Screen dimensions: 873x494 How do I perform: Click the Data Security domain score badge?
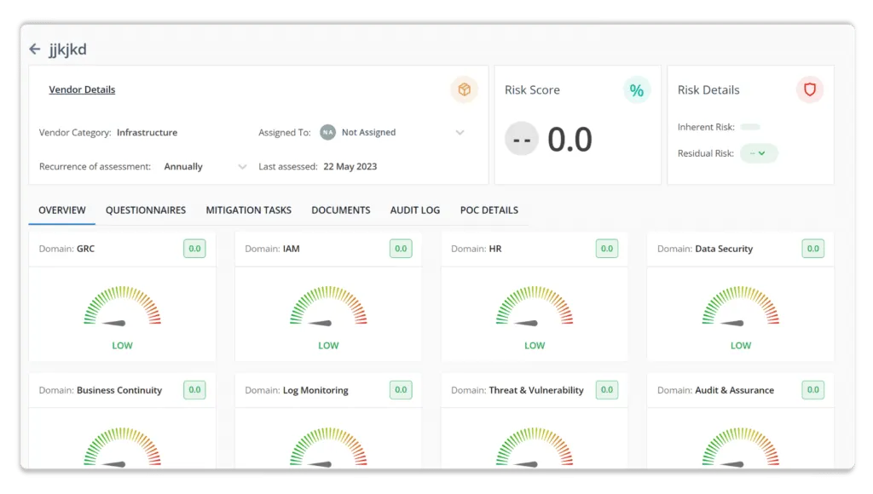[x=812, y=249]
